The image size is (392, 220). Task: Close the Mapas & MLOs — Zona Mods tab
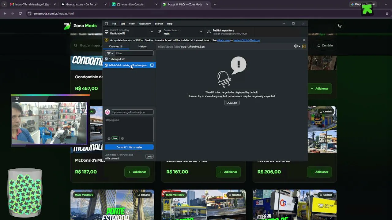[207, 5]
